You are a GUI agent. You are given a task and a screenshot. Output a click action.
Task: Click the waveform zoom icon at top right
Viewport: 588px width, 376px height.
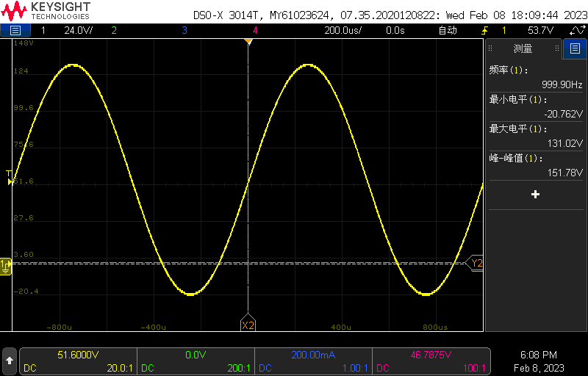point(577,30)
